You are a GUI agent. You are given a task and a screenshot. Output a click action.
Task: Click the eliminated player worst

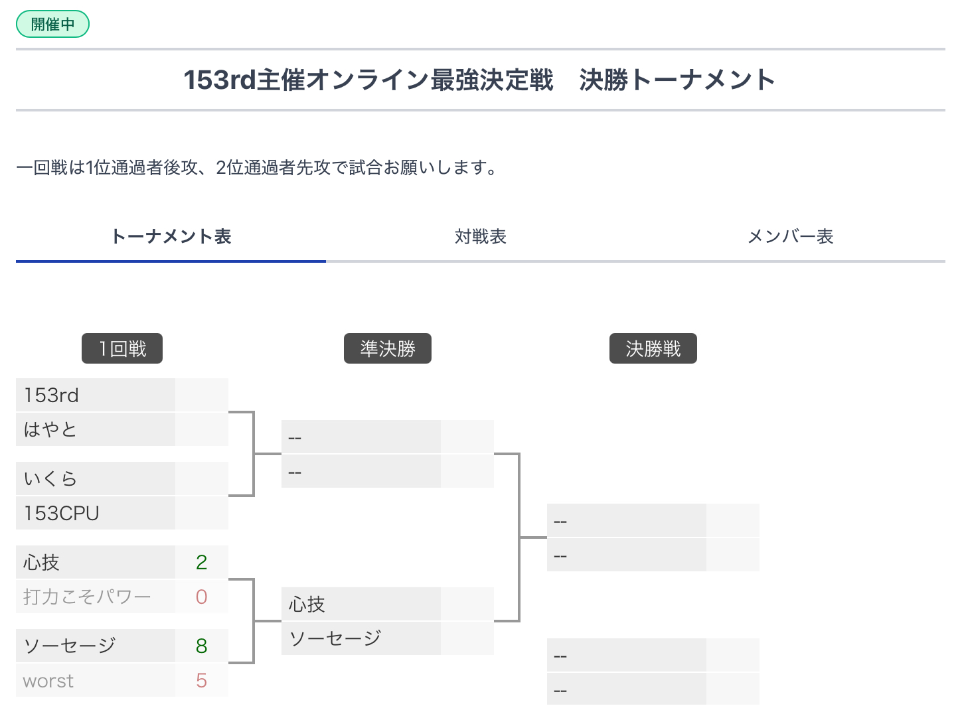[x=96, y=680]
